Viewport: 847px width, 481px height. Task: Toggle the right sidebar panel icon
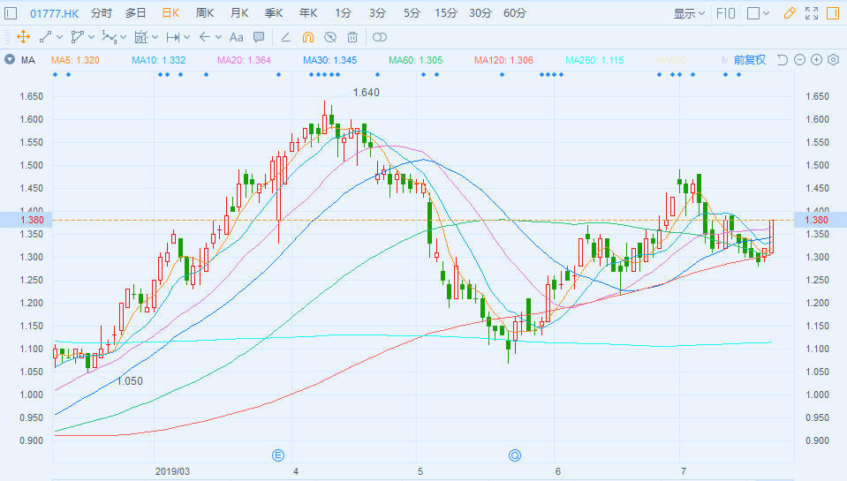[x=833, y=13]
